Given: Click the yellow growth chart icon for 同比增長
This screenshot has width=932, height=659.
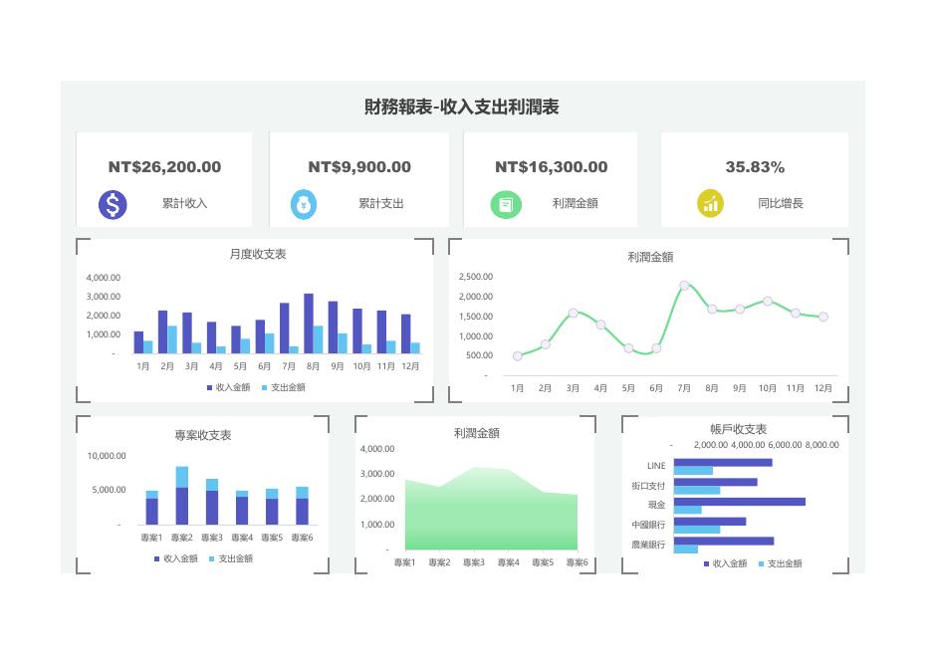Looking at the screenshot, I should tap(710, 204).
